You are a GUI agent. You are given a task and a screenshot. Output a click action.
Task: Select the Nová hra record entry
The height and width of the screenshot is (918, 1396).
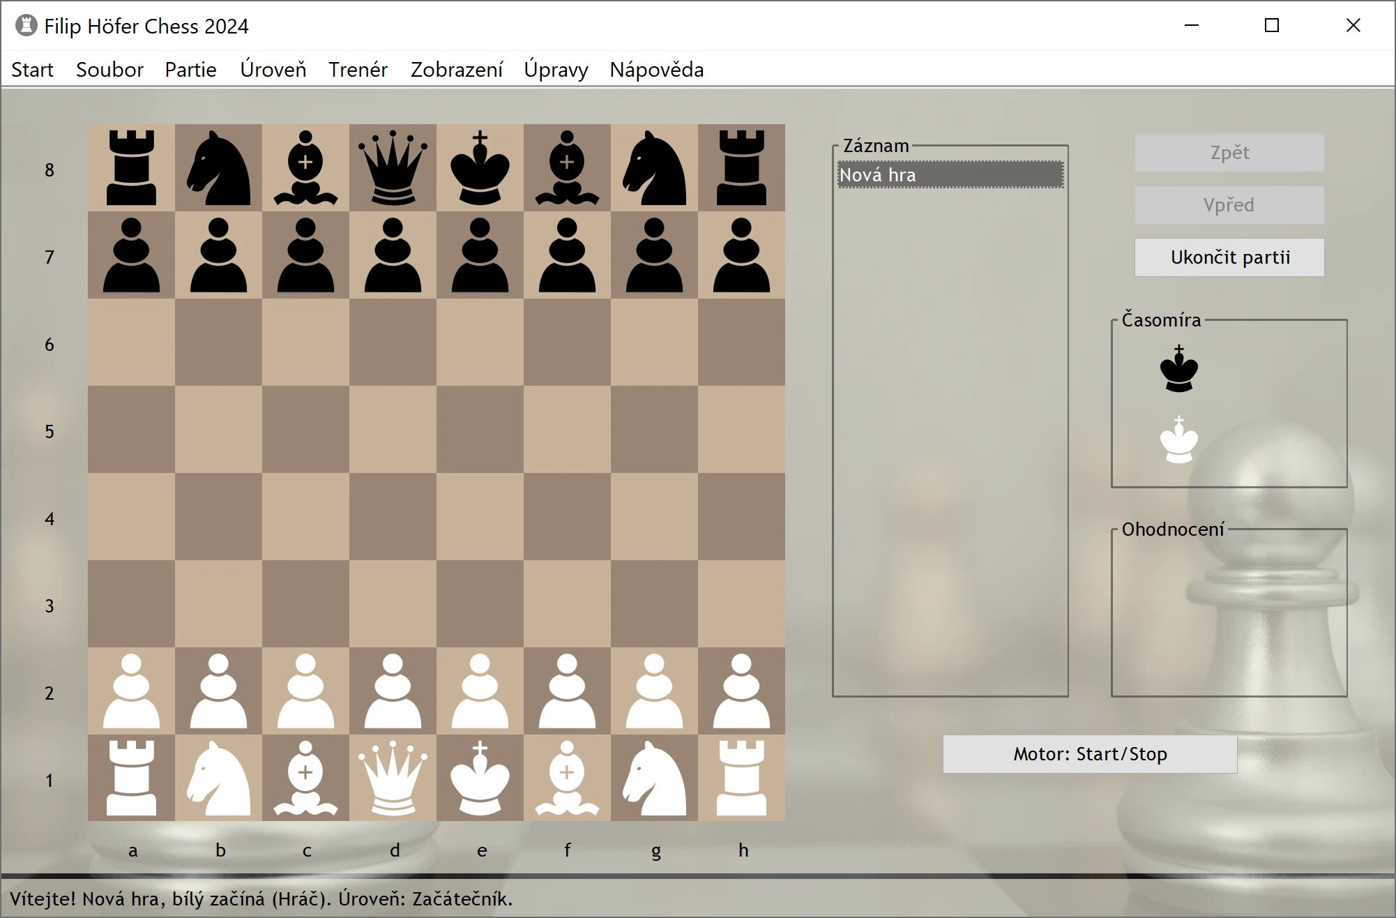950,175
